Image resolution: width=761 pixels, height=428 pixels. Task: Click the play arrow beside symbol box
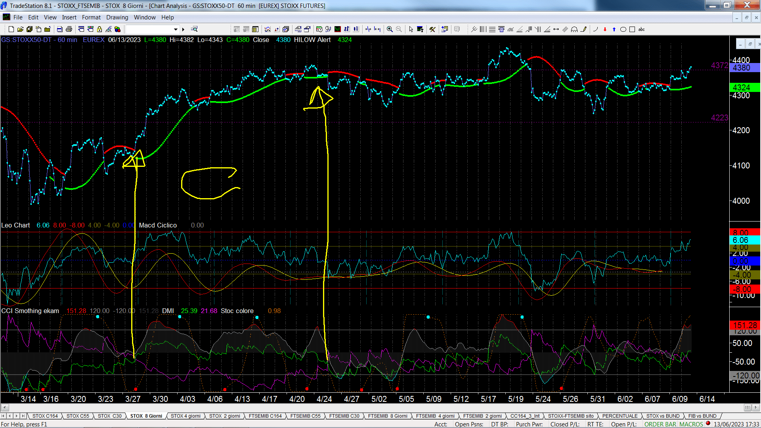[x=183, y=29]
